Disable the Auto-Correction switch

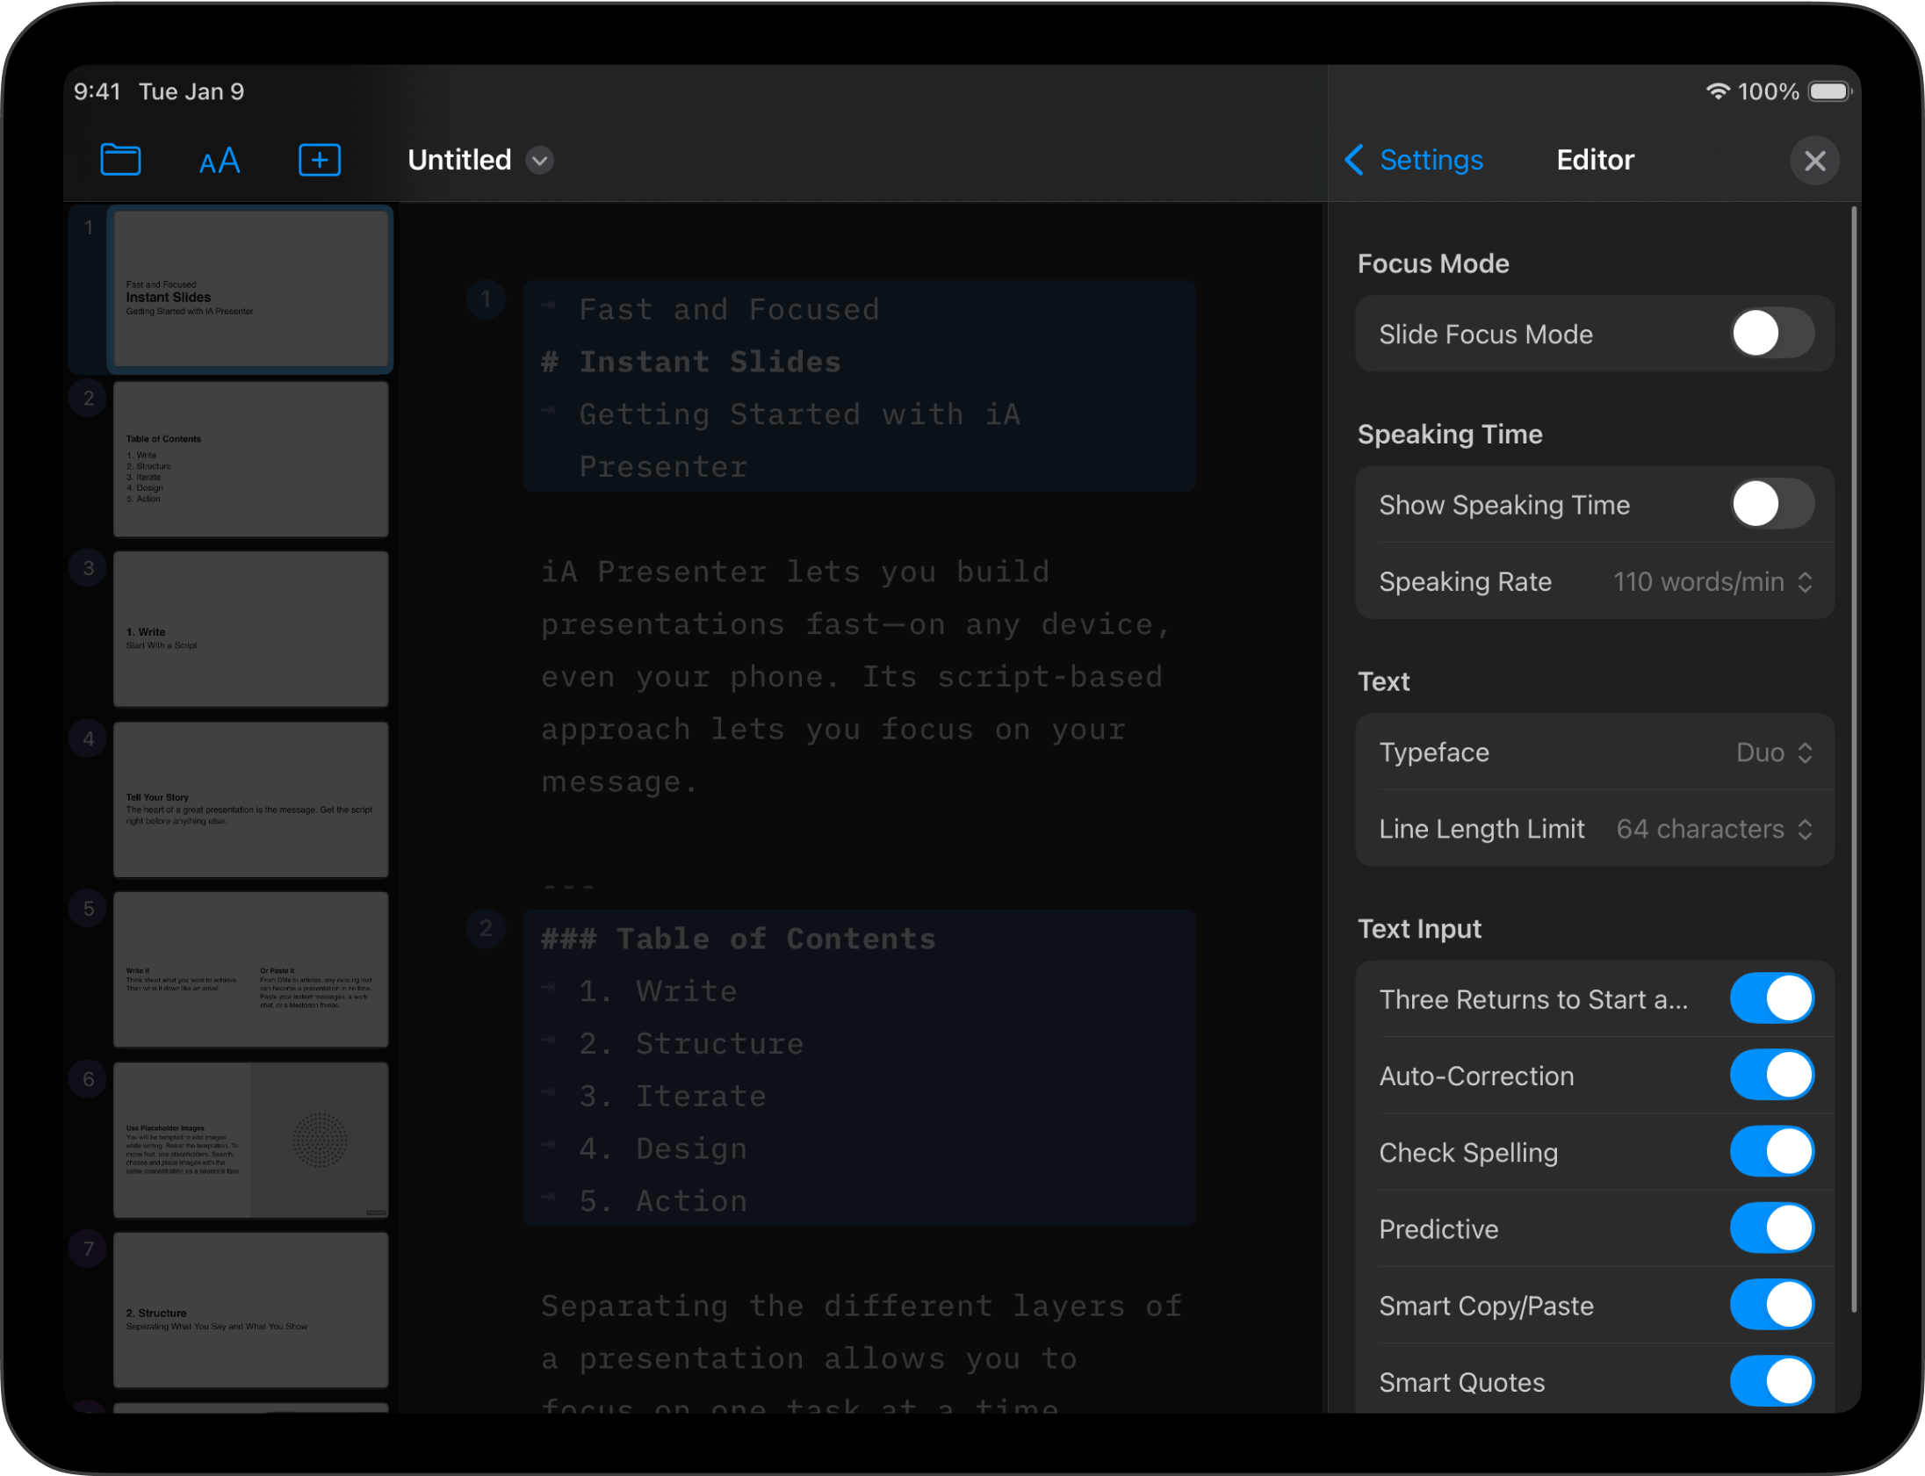(x=1771, y=1076)
